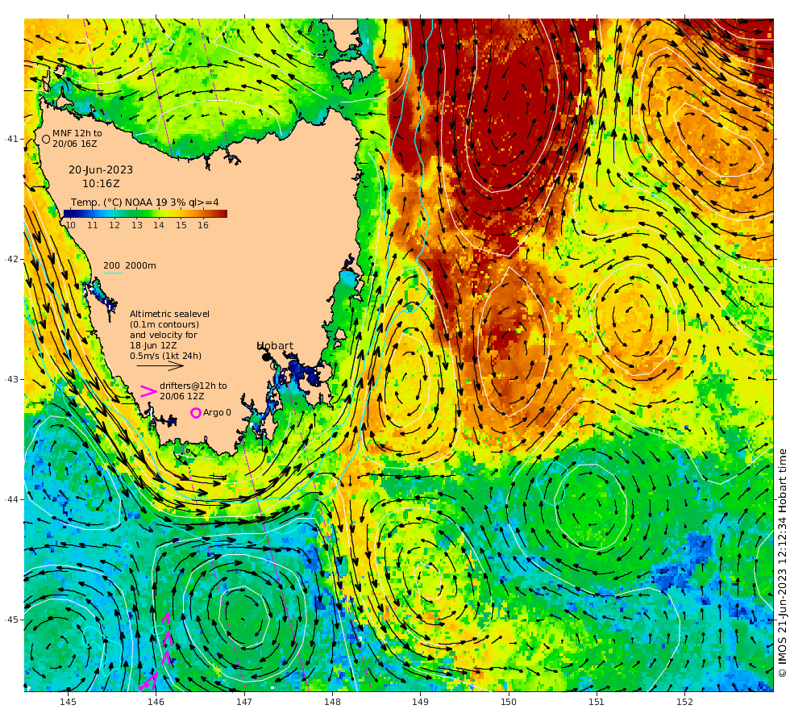Click the magenta Argo 0 circle marker
Image resolution: width=790 pixels, height=726 pixels.
[x=196, y=413]
